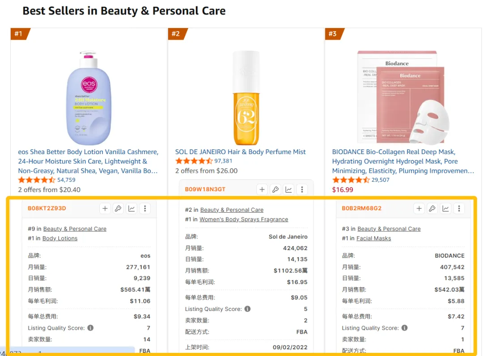
Task: Click the ASIN B0B2RM68G2 code
Action: 362,209
